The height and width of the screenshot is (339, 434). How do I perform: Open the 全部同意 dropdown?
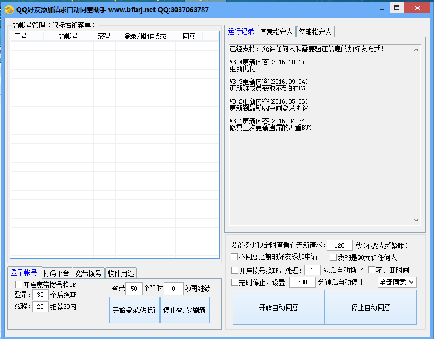[397, 282]
